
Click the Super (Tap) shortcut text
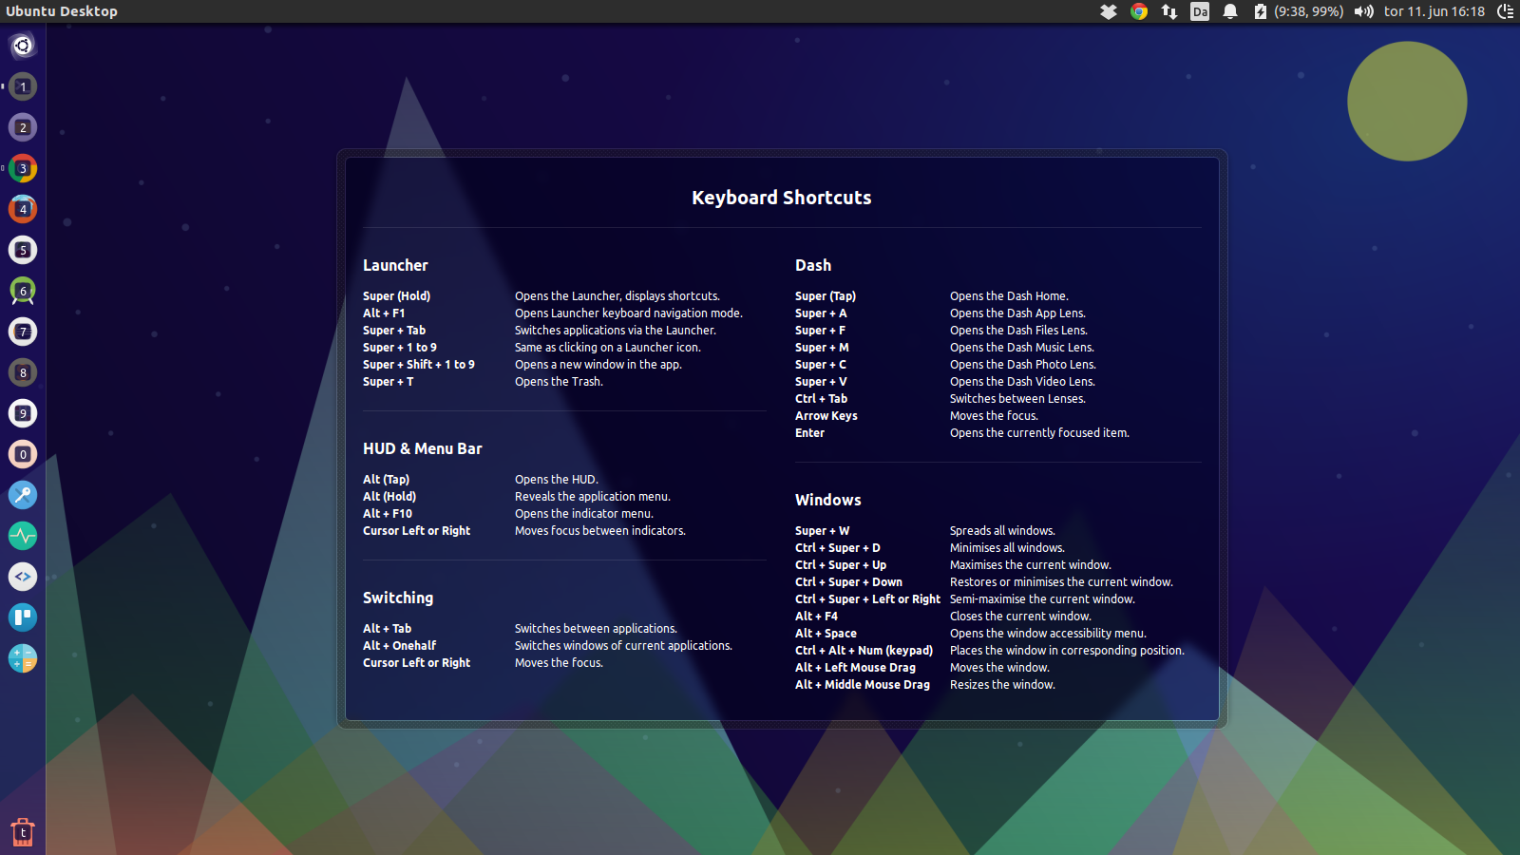826,296
